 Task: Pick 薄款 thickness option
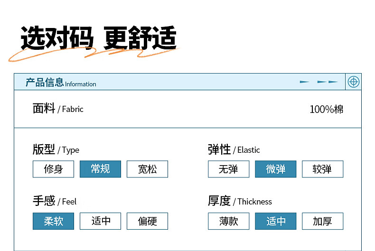[229, 221]
